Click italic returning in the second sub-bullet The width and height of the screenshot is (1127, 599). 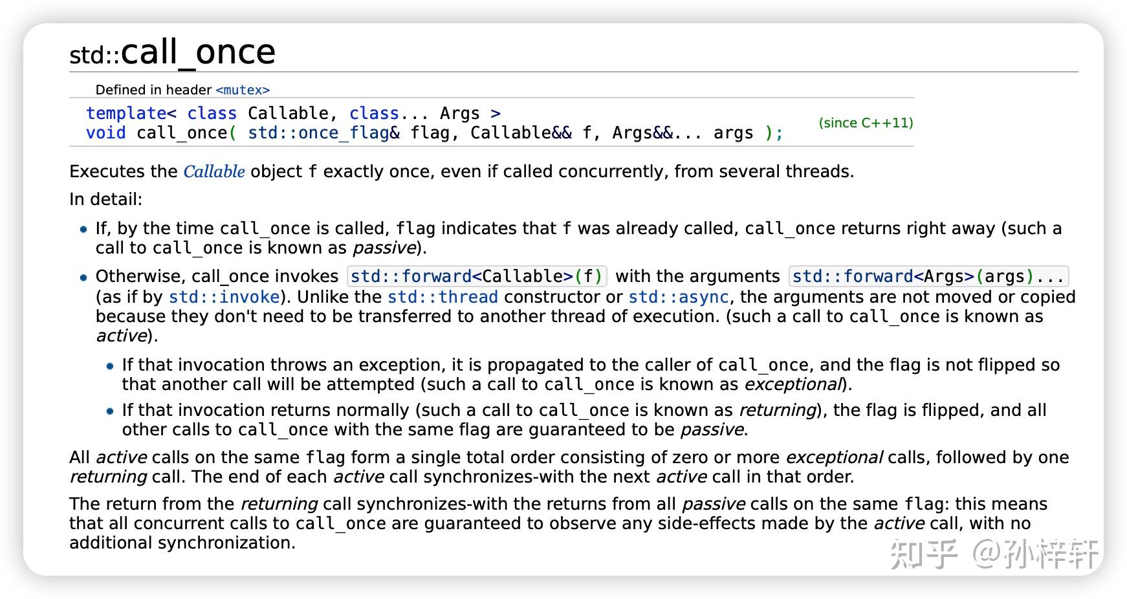tap(777, 410)
